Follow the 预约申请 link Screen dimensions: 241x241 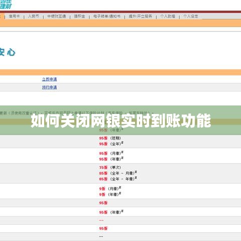coord(49,87)
